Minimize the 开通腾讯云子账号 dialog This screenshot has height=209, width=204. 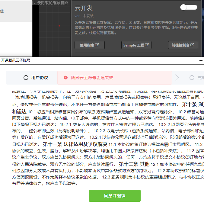(201, 60)
